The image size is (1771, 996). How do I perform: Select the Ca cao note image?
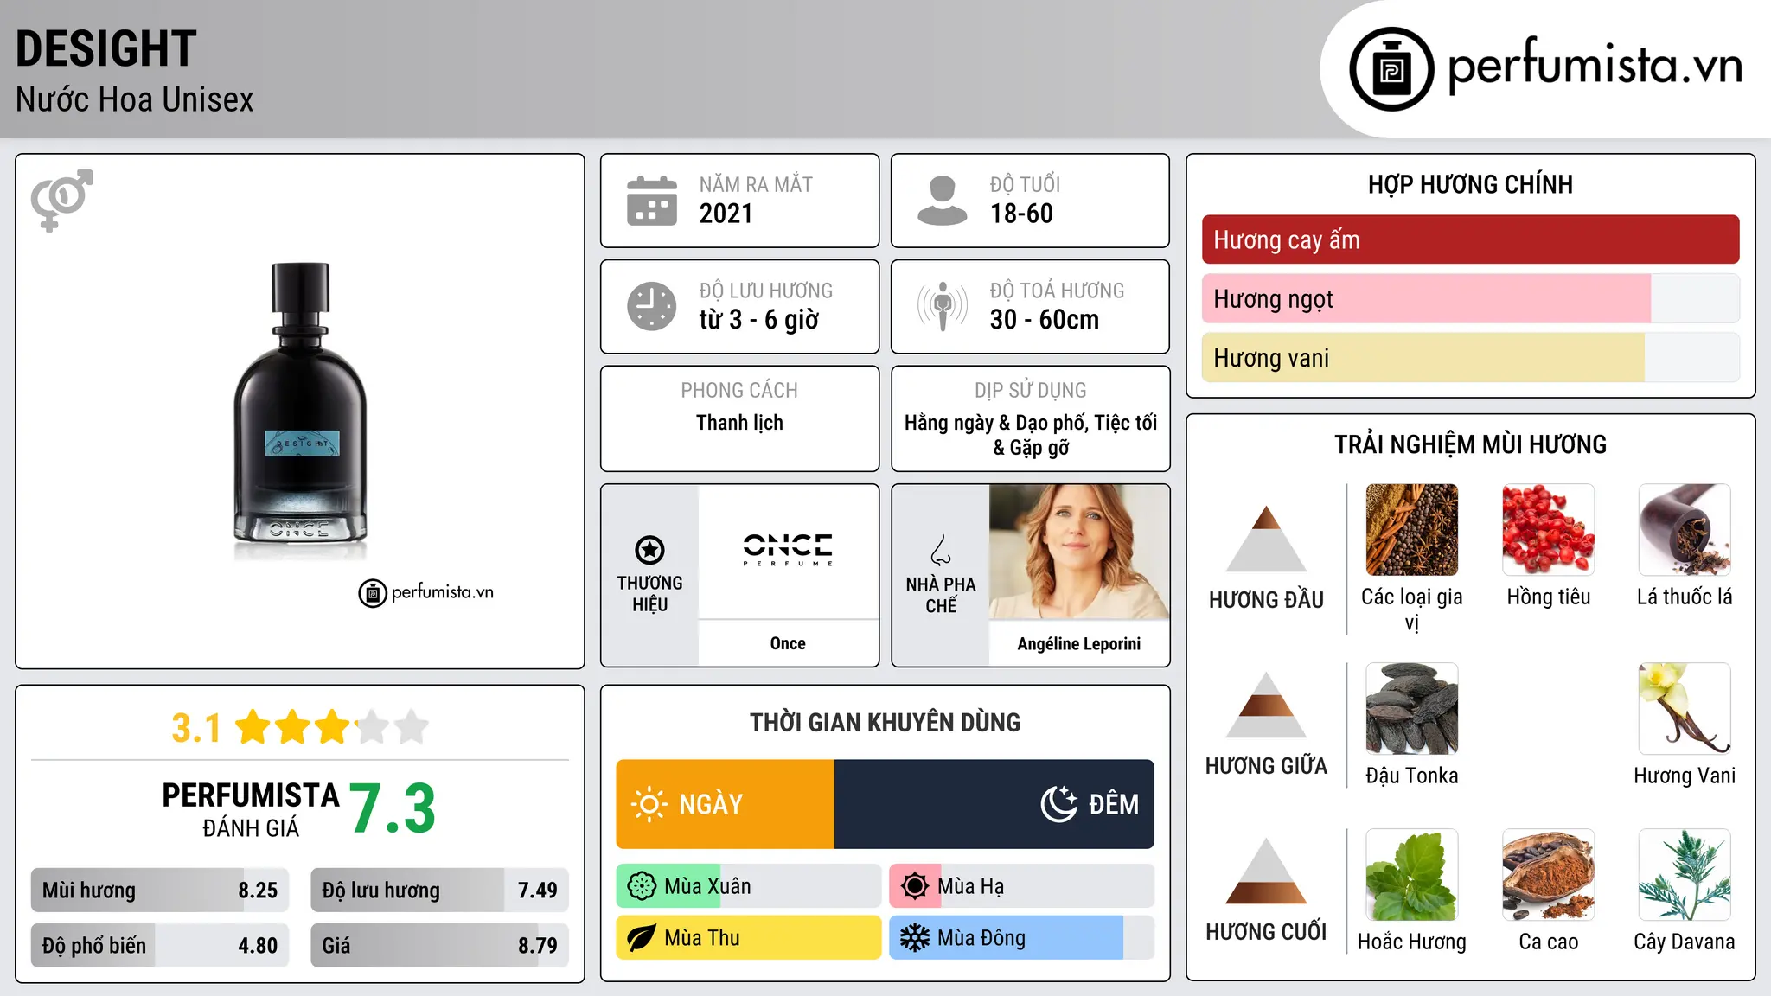click(1549, 875)
